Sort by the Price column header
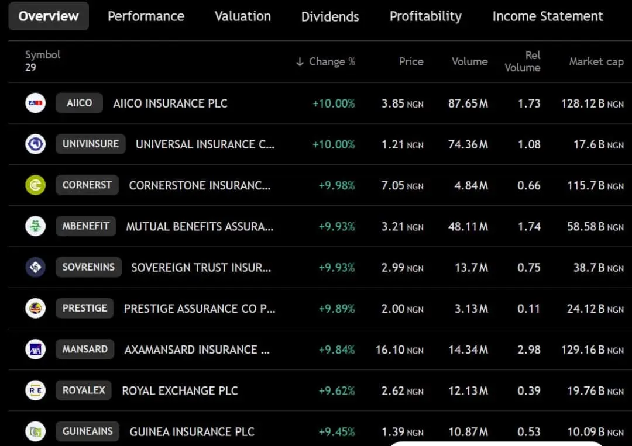Screen dimensions: 632x446 pos(411,61)
